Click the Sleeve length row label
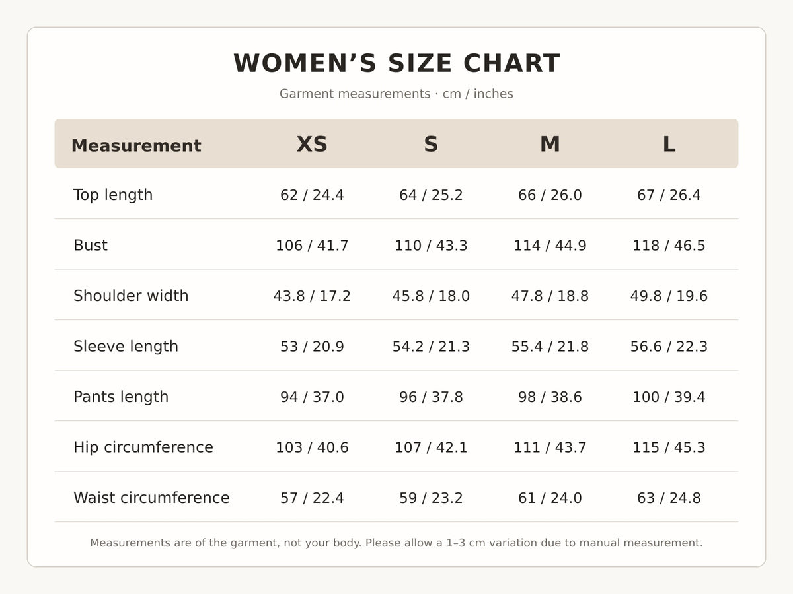Screen dimensions: 793x594 [126, 346]
